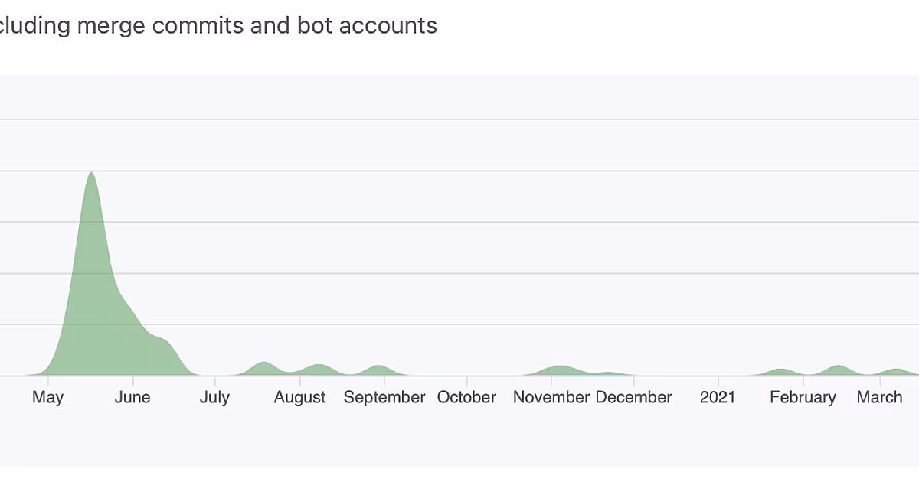Click the October axis label

(467, 397)
